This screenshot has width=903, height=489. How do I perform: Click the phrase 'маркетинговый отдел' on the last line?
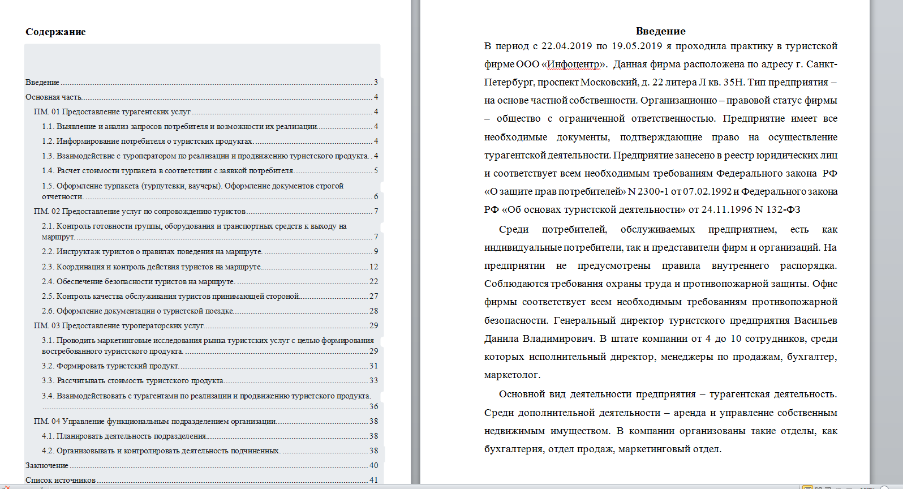point(669,449)
